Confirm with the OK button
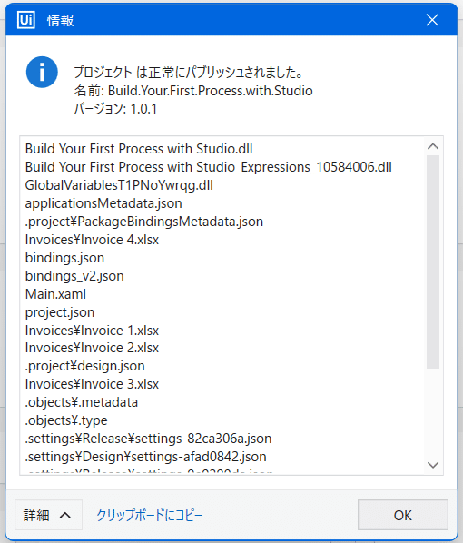The height and width of the screenshot is (543, 463). 403,515
